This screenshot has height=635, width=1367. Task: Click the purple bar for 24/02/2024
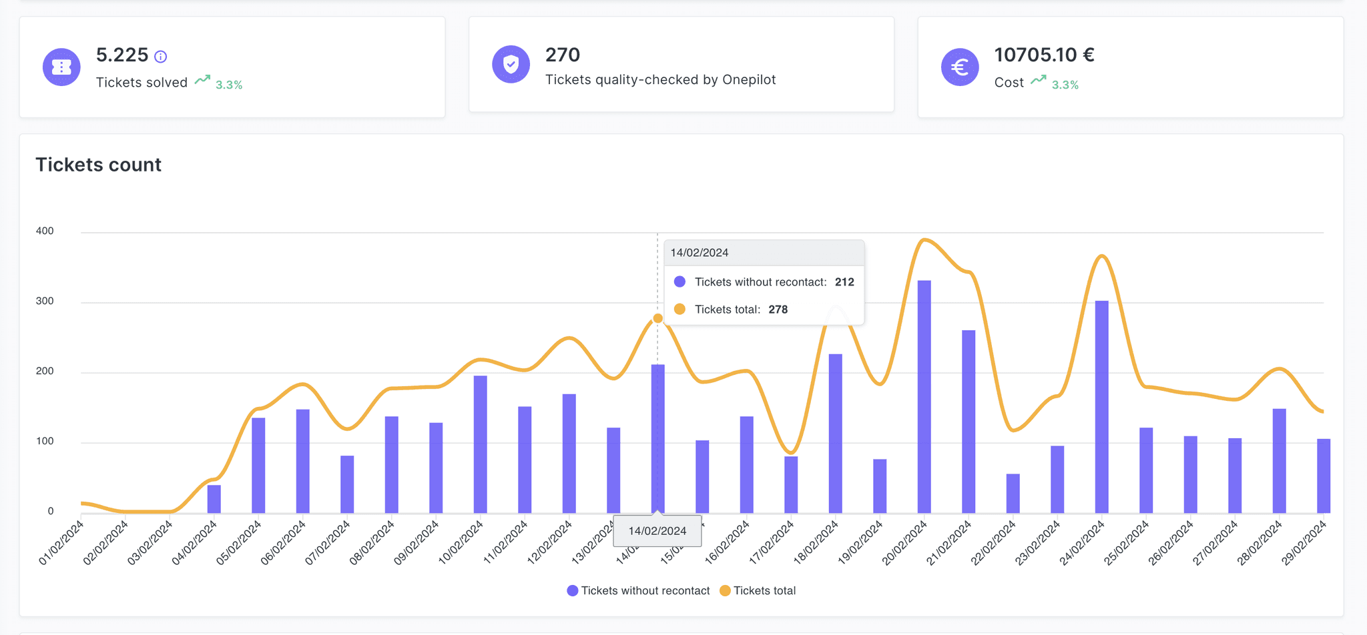(x=1102, y=407)
